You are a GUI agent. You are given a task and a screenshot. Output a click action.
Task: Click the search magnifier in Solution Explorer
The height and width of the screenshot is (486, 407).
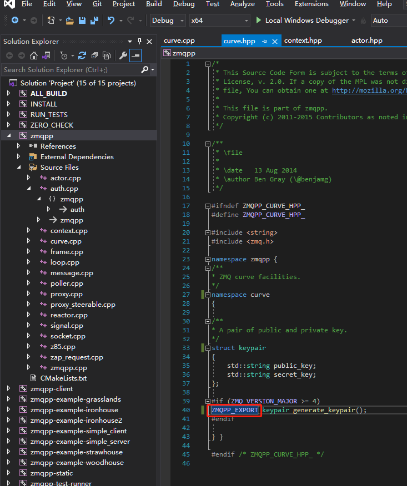[144, 70]
